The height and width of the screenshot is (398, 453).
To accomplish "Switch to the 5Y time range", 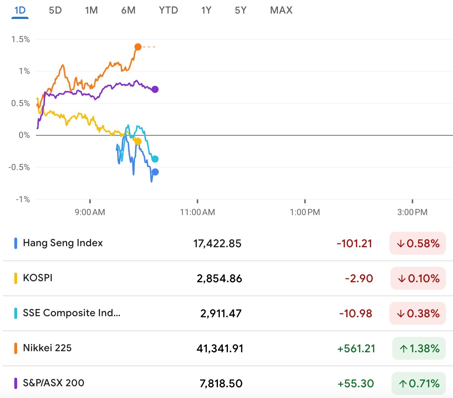I will click(x=240, y=10).
